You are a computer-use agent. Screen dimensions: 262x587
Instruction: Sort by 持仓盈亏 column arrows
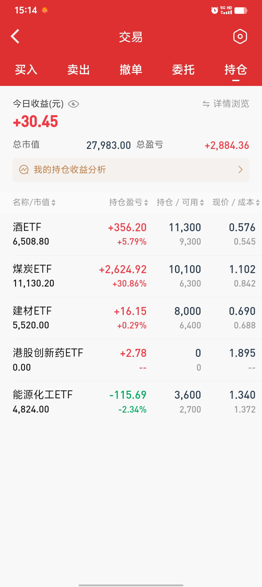pyautogui.click(x=146, y=202)
